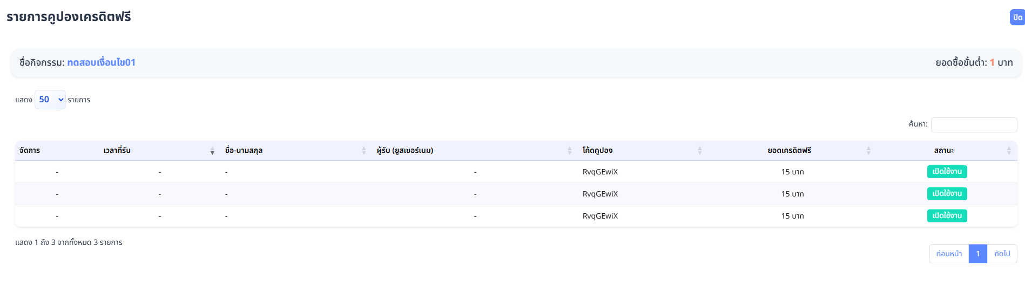Screen dimensions: 1025x281
Task: Click the จัดการ column header
Action: [x=30, y=151]
